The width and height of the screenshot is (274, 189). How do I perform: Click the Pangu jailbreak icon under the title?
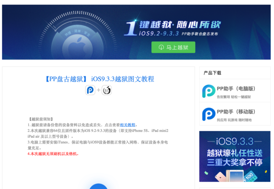(x=107, y=90)
